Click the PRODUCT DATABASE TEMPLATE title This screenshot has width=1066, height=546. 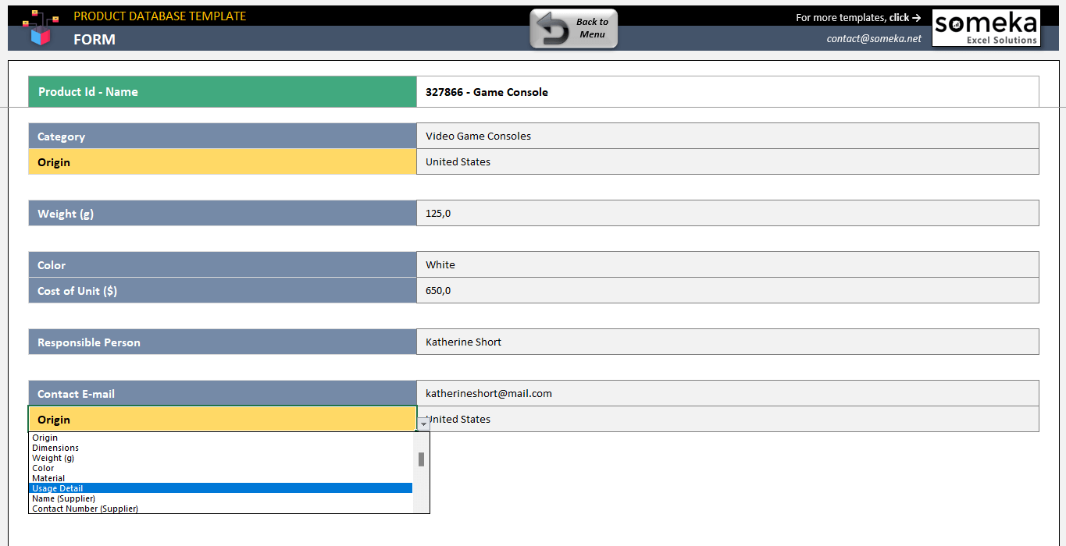coord(161,16)
